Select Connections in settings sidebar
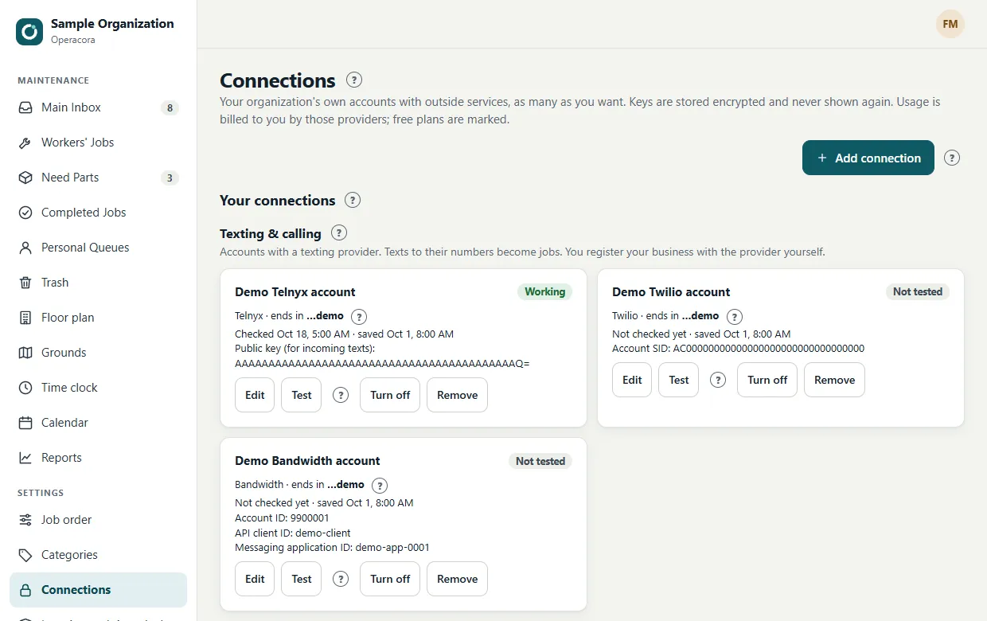The width and height of the screenshot is (987, 621). point(99,590)
